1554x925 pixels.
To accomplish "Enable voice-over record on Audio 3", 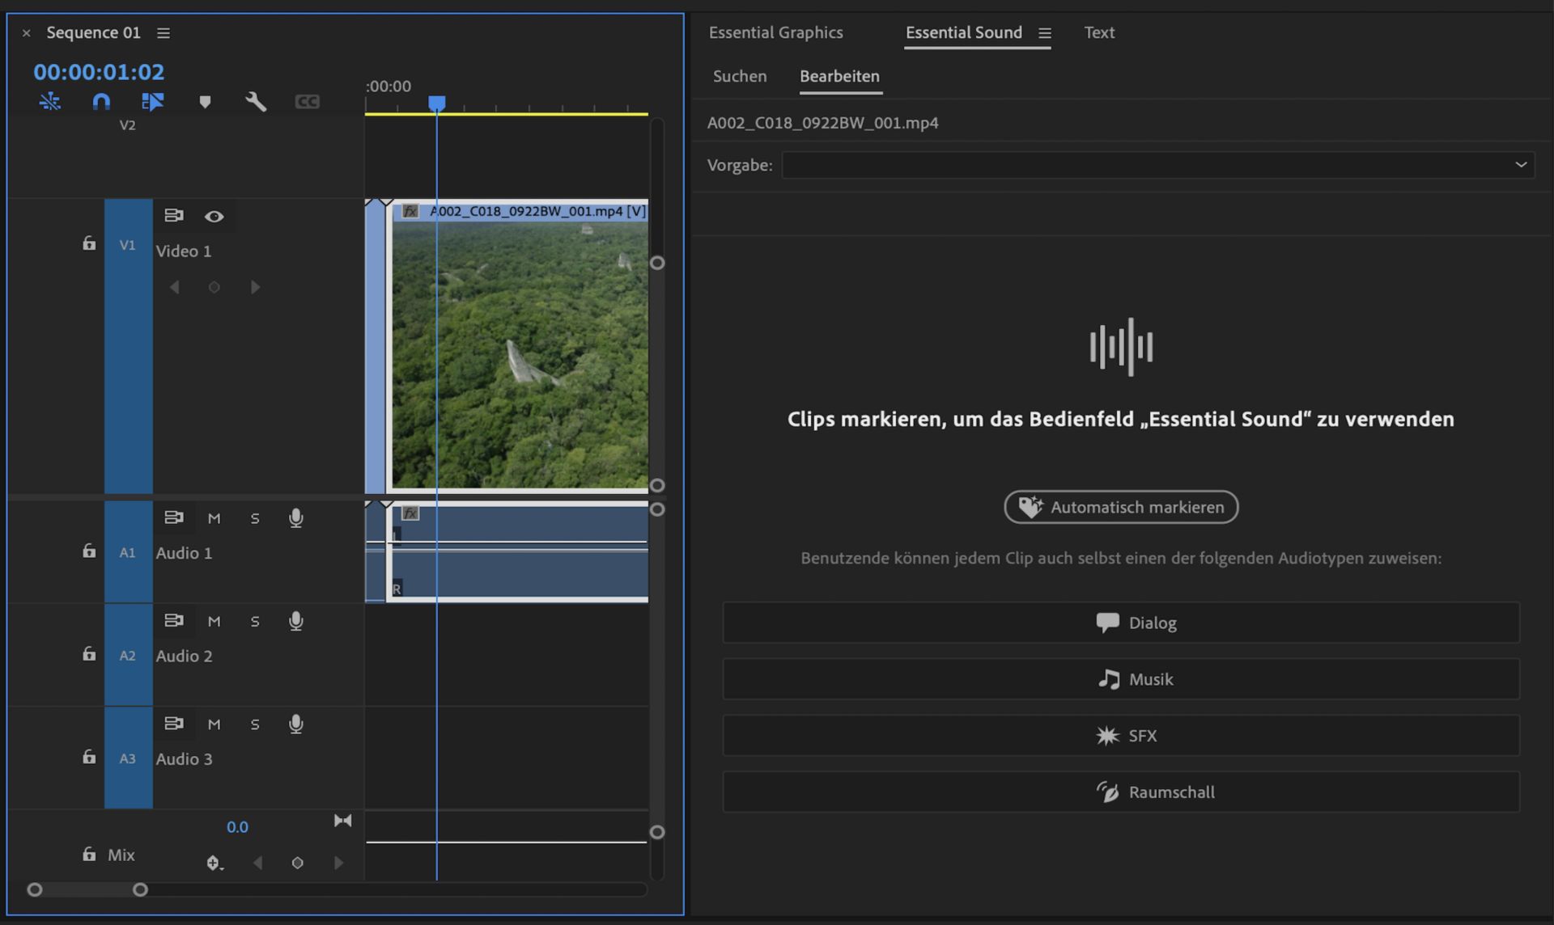I will [296, 724].
